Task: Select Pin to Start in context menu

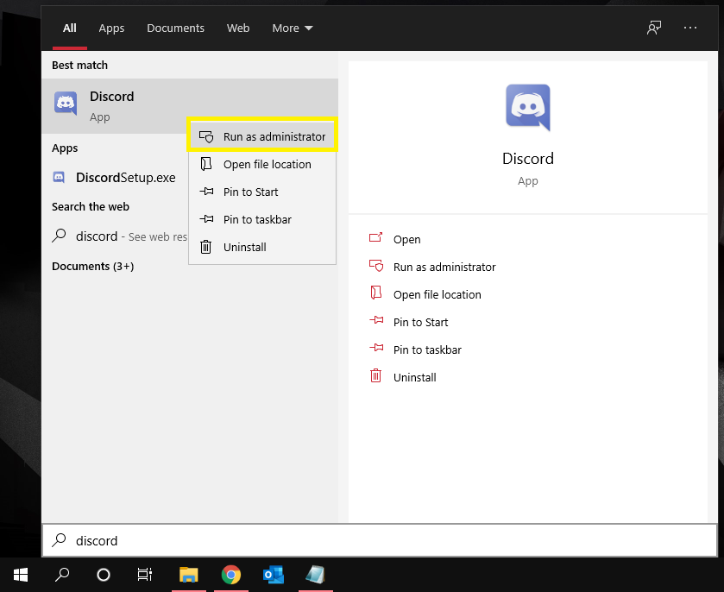Action: pyautogui.click(x=262, y=192)
